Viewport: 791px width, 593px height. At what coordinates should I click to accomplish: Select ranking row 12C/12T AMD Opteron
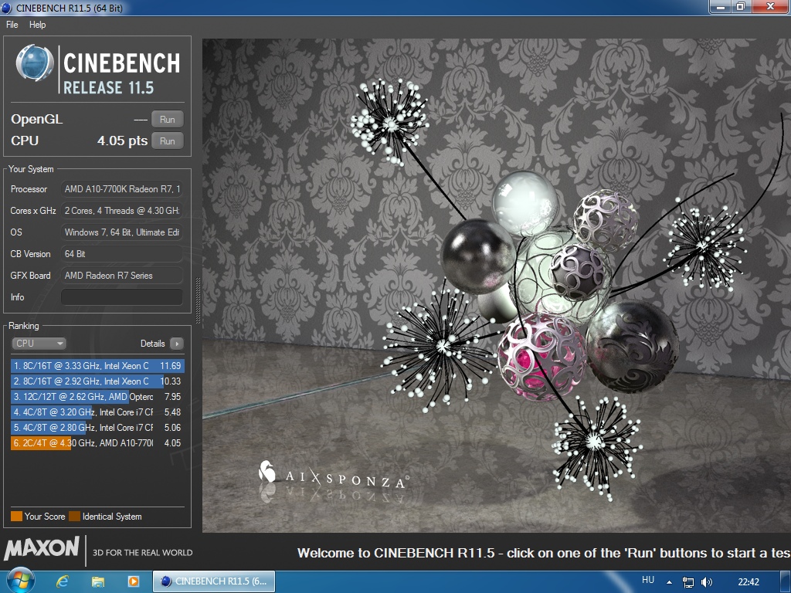coord(97,397)
